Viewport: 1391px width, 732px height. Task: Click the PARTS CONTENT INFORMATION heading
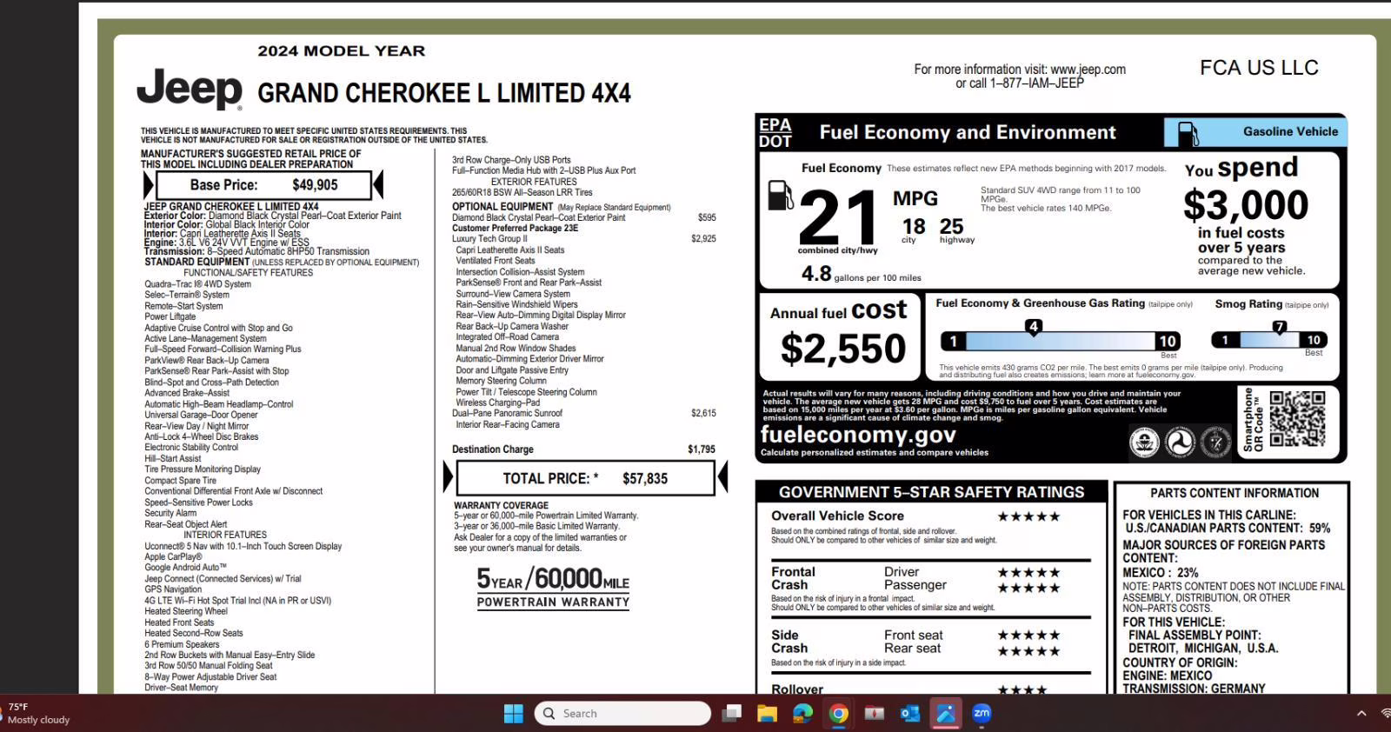(x=1234, y=493)
